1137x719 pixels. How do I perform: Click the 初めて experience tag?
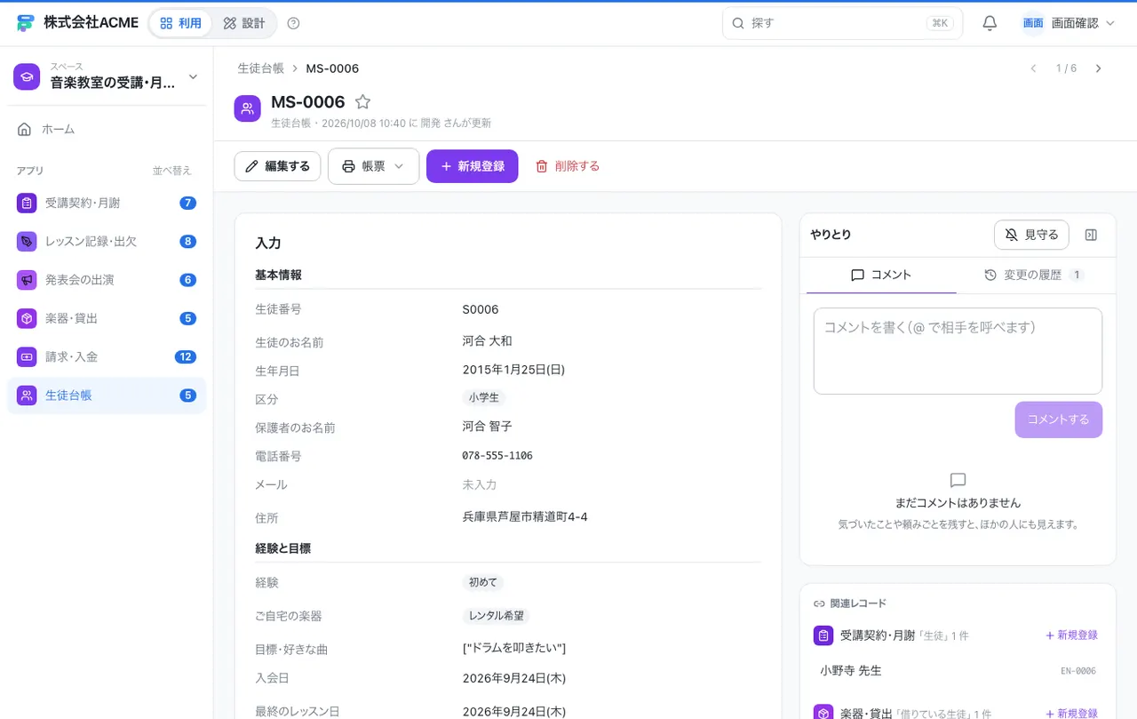482,582
